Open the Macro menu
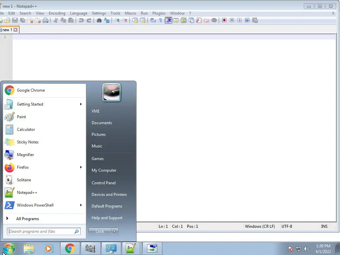The width and height of the screenshot is (340, 255). pos(130,13)
